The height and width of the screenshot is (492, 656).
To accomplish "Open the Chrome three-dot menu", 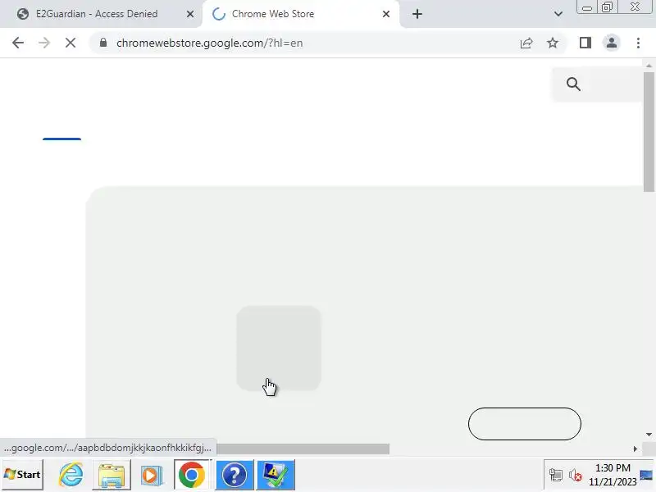I will (638, 43).
